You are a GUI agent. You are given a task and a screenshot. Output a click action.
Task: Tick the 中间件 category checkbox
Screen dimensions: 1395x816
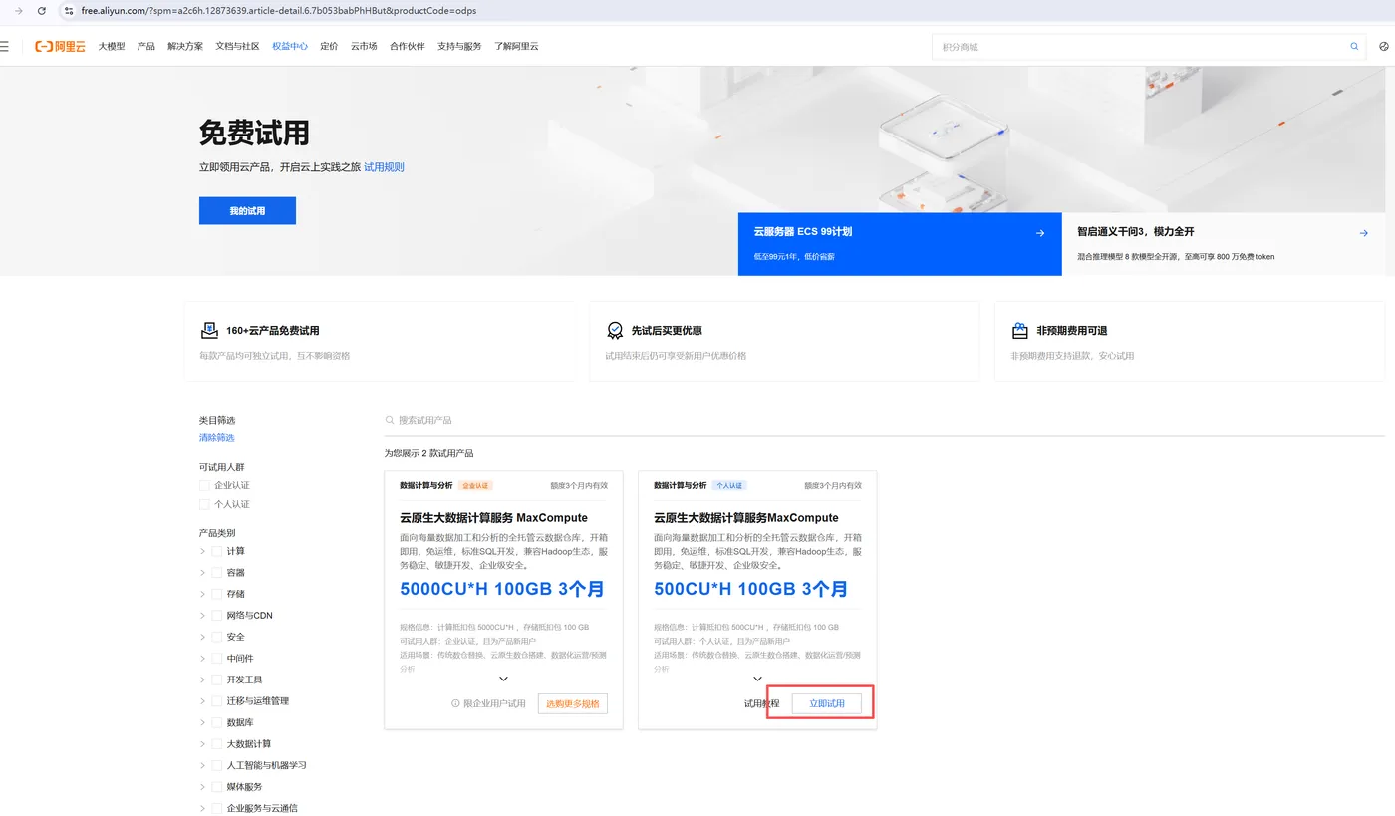pos(217,659)
